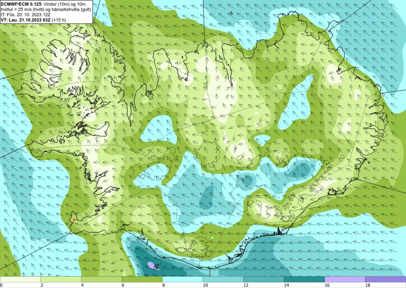Image resolution: width=406 pixels, height=288 pixels.
Task: Click the 14–16 m/s dark teal legend swatch
Action: [304, 279]
